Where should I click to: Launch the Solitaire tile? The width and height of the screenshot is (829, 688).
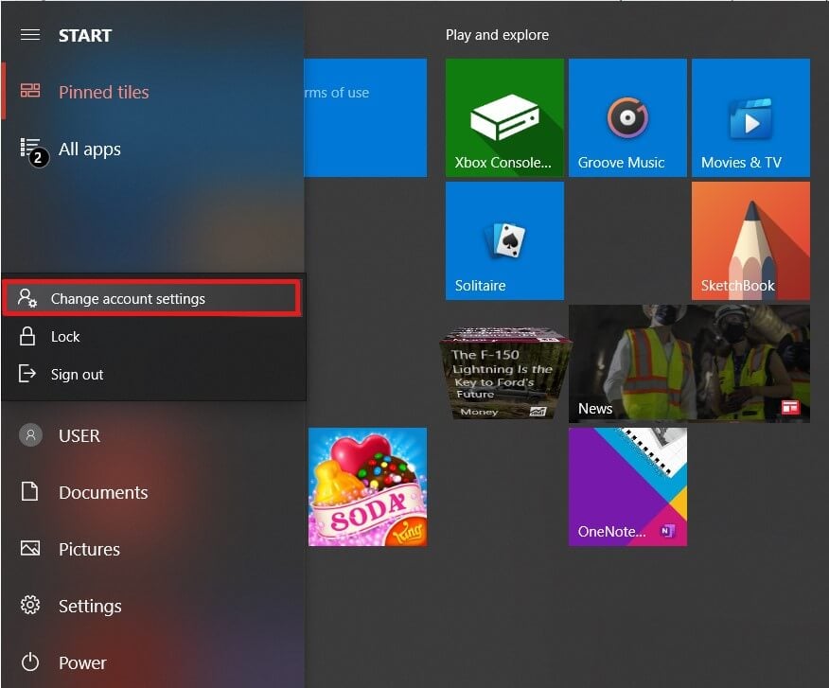pyautogui.click(x=504, y=240)
